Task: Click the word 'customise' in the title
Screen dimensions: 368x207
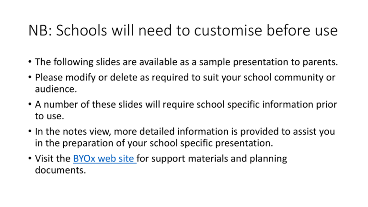Action: [x=228, y=30]
